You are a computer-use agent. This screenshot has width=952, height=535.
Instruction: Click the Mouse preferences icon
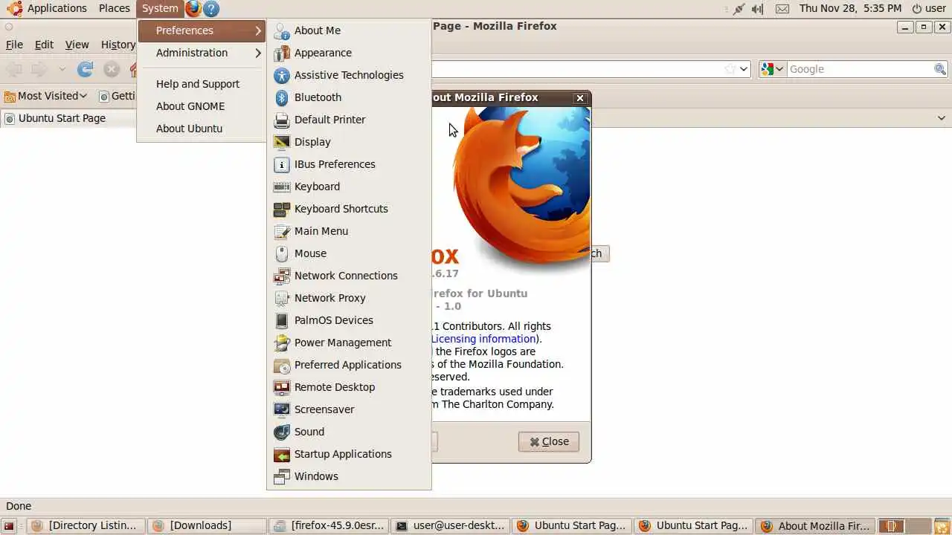[x=281, y=253]
